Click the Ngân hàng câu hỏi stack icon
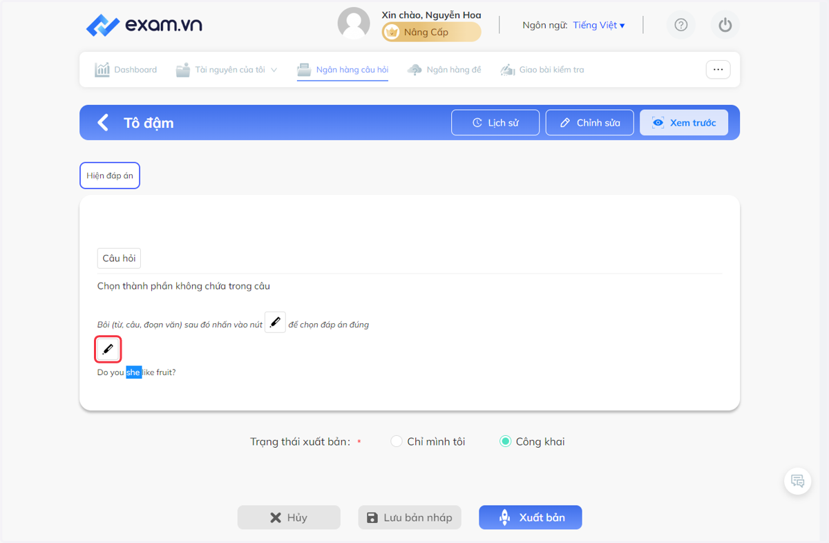This screenshot has width=829, height=543. 304,70
